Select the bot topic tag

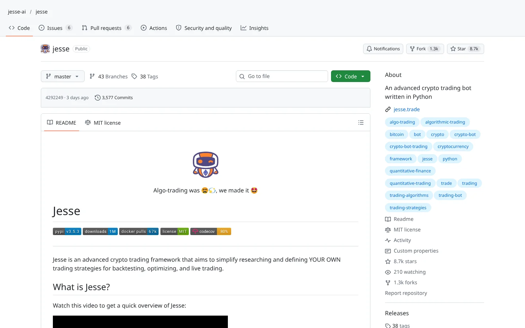click(x=417, y=134)
